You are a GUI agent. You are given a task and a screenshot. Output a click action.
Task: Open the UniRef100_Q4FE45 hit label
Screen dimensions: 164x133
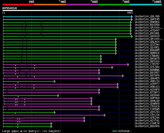click(x=147, y=19)
